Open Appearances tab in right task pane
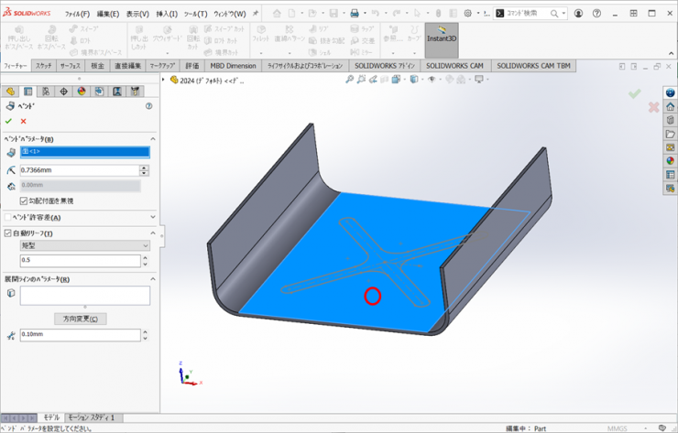The image size is (678, 433). click(670, 161)
